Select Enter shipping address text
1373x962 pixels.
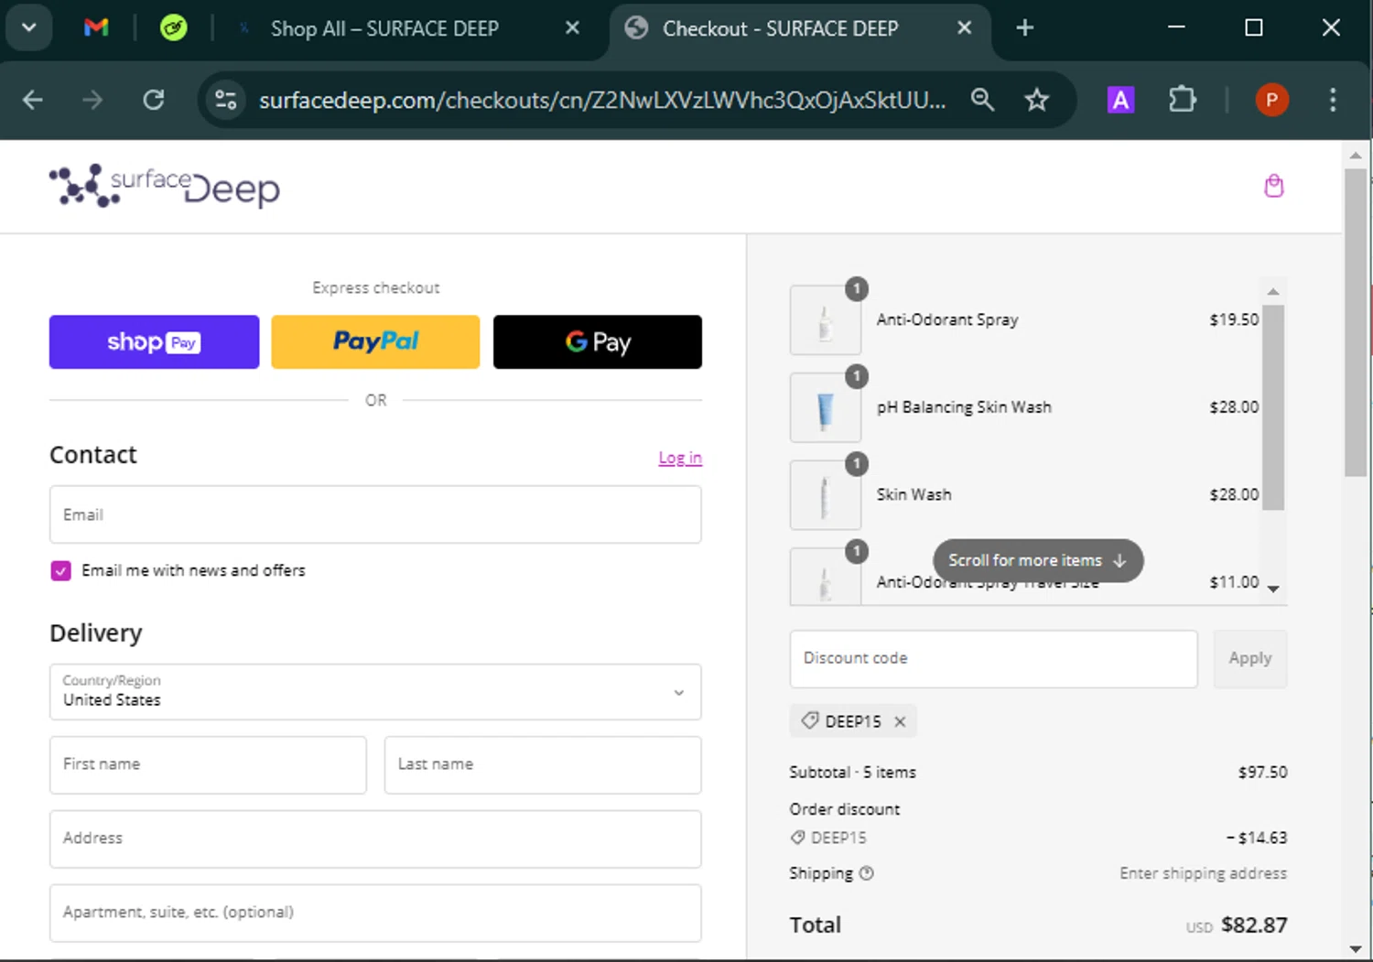point(1203,873)
